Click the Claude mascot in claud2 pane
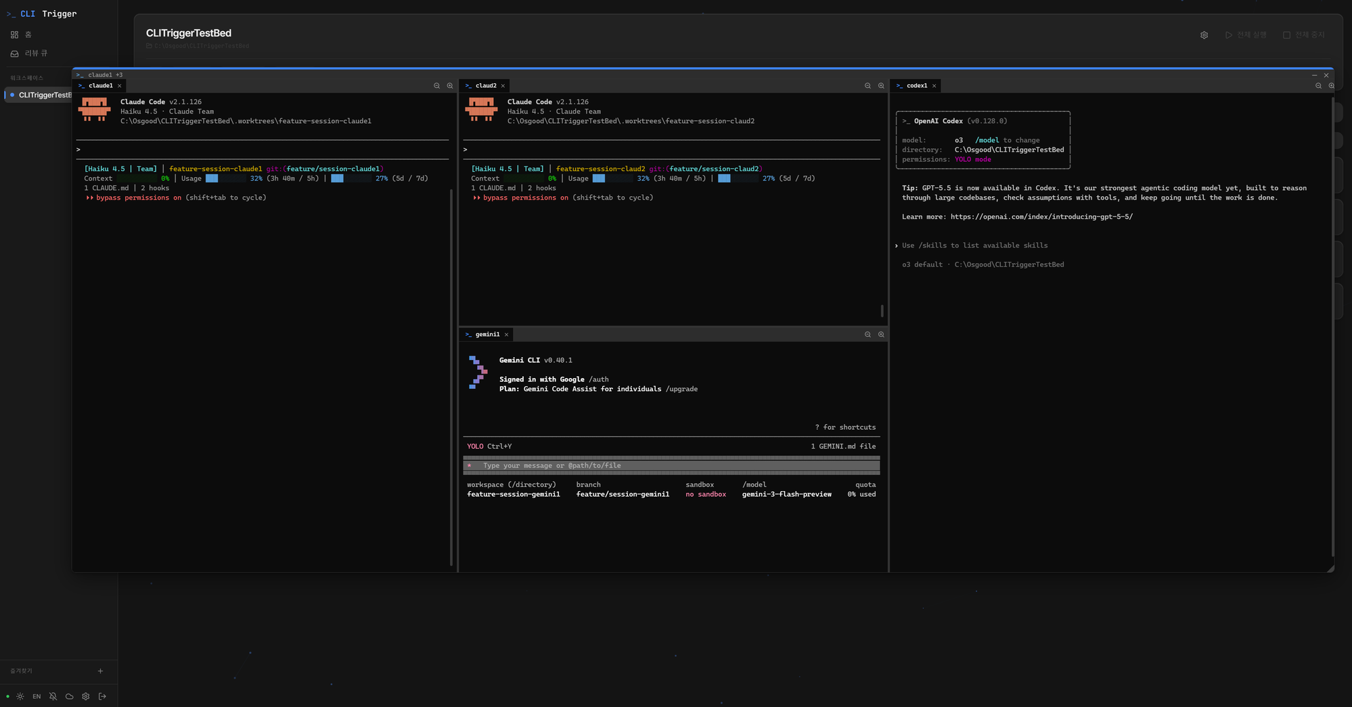Screen dimensions: 1352x707 tap(482, 109)
